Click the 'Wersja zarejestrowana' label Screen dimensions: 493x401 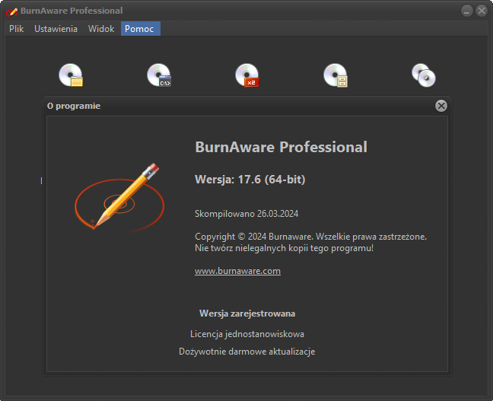[247, 313]
